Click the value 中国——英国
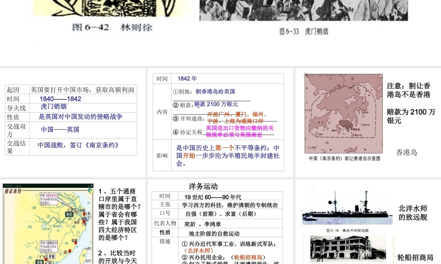This screenshot has height=264, width=441. (x=60, y=129)
